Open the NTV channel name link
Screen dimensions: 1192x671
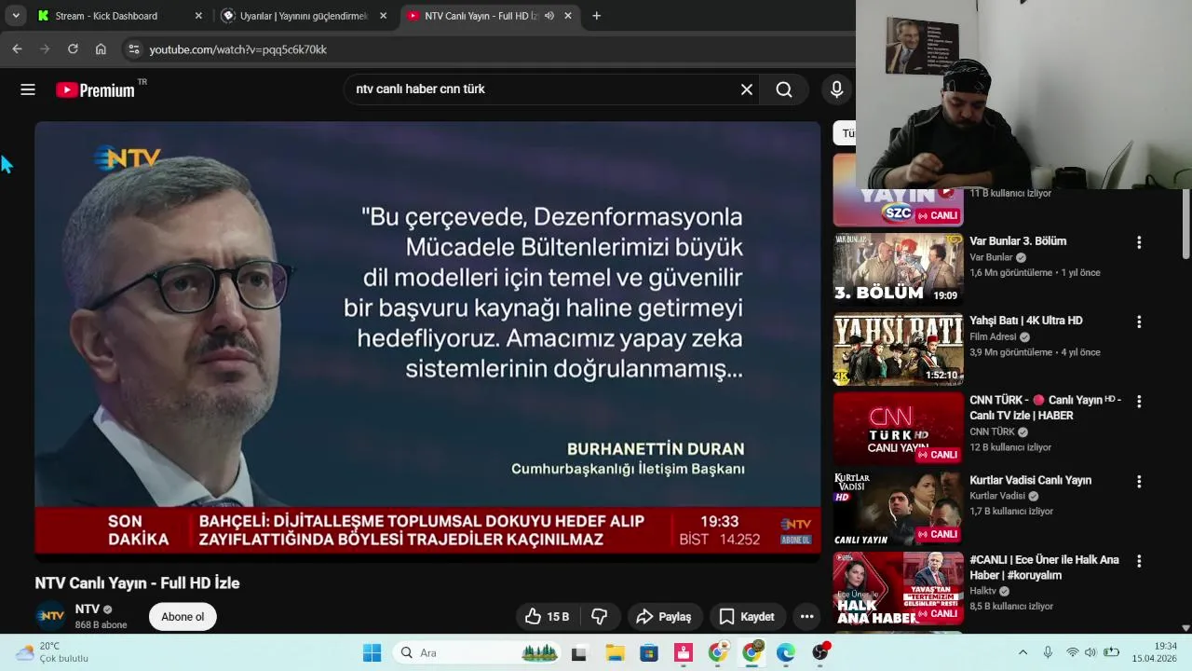[87, 609]
